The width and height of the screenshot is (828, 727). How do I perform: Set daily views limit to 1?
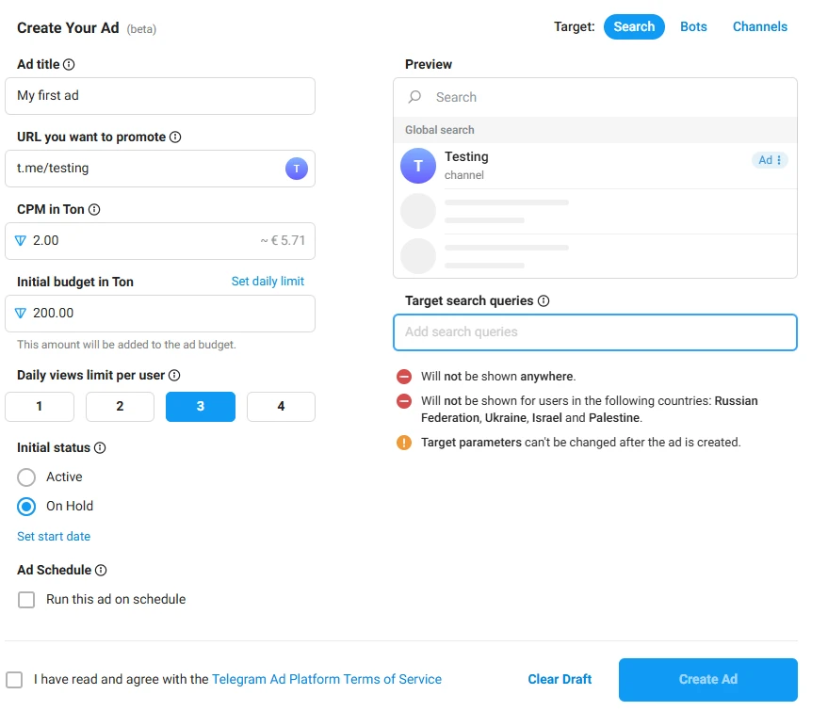pos(40,407)
